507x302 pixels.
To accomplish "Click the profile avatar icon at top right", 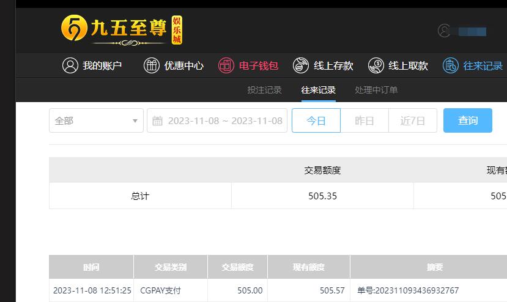I will click(x=444, y=31).
